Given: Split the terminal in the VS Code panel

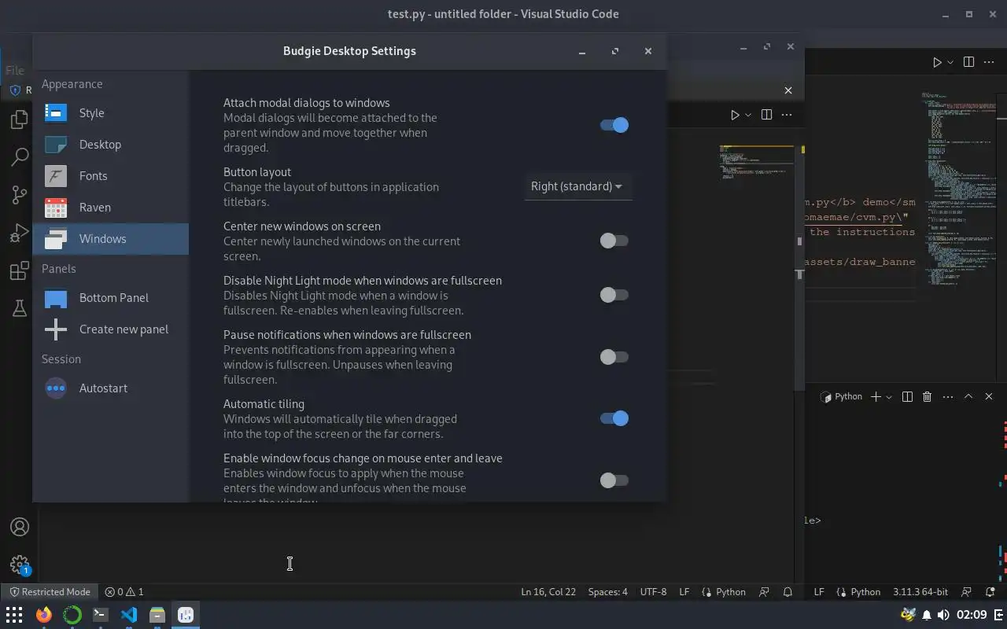Looking at the screenshot, I should [x=907, y=397].
